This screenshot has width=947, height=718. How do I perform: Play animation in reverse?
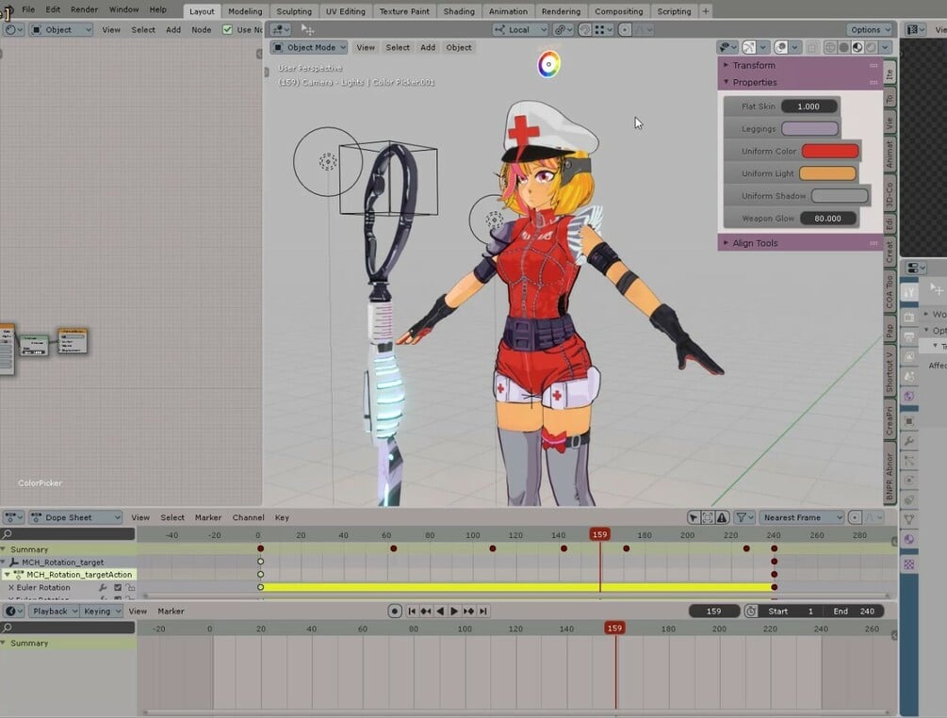tap(440, 612)
